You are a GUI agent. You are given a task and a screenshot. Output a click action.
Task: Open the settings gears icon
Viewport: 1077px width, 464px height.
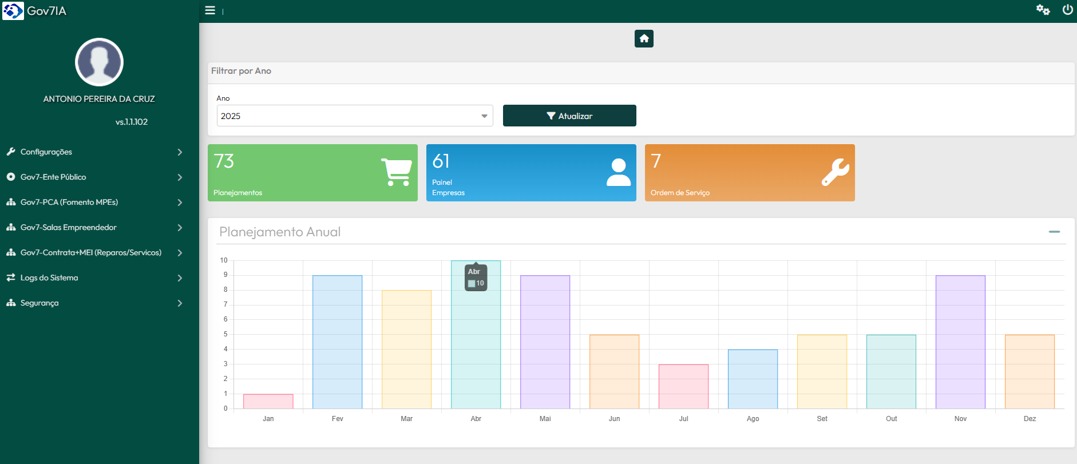pyautogui.click(x=1043, y=10)
